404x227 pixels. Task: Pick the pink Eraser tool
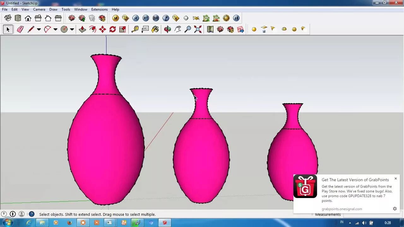[x=20, y=29]
